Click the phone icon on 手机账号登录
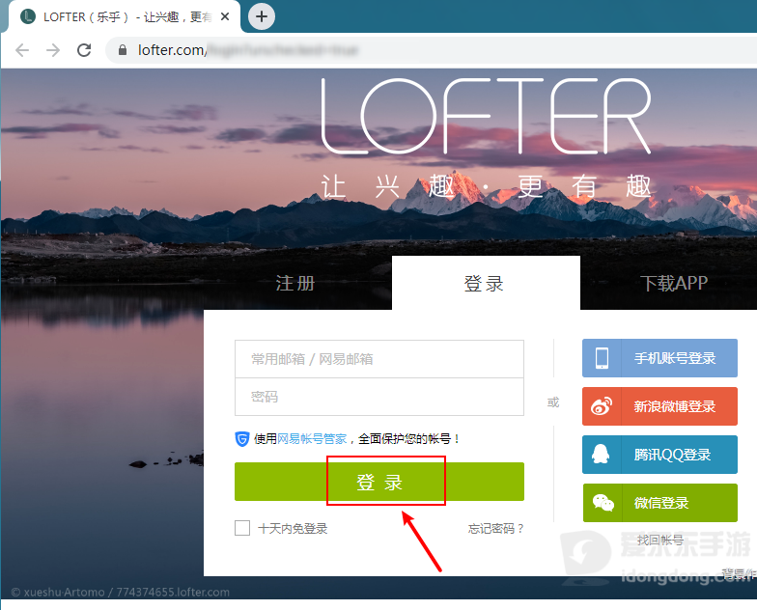Viewport: 757px width, 610px height. click(x=602, y=358)
